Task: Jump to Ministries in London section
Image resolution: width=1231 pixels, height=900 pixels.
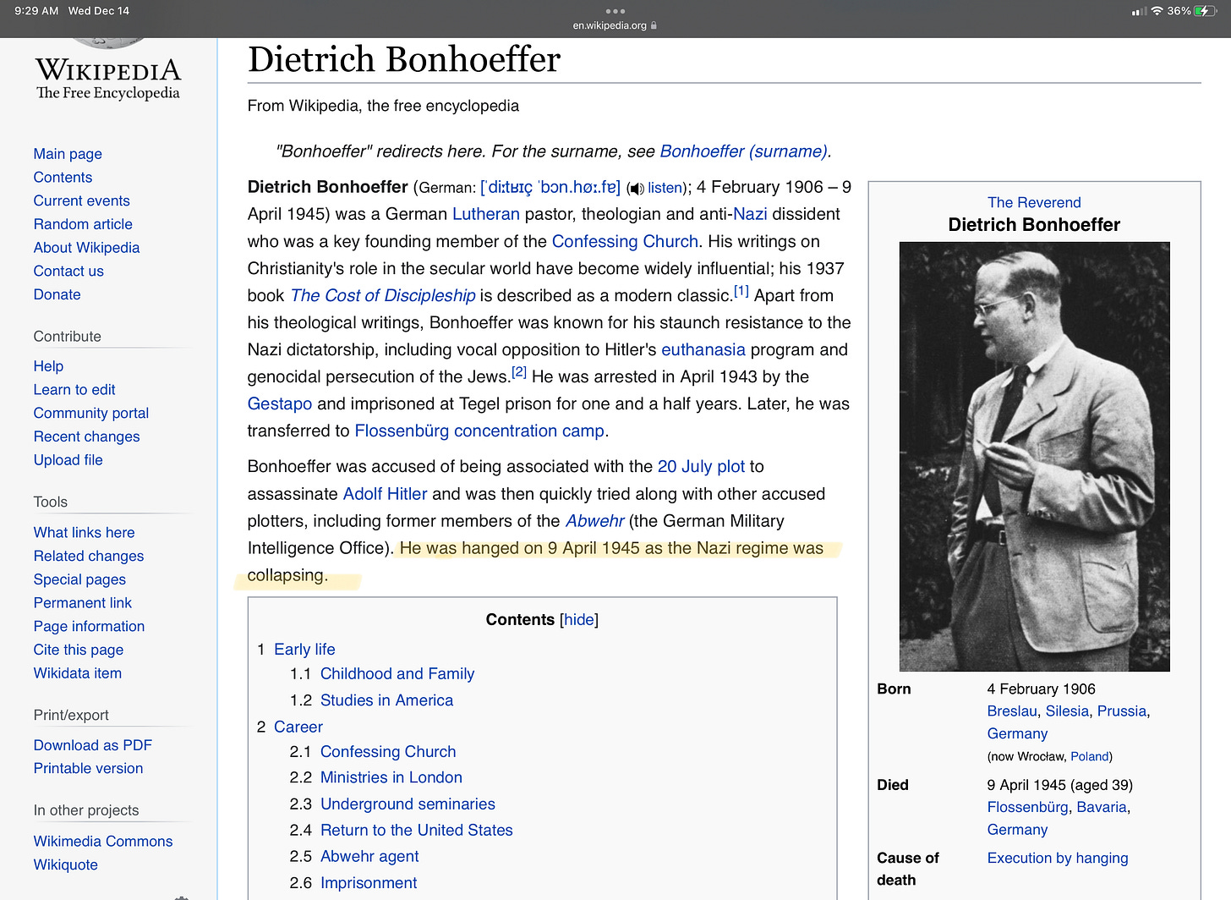Action: click(x=391, y=777)
